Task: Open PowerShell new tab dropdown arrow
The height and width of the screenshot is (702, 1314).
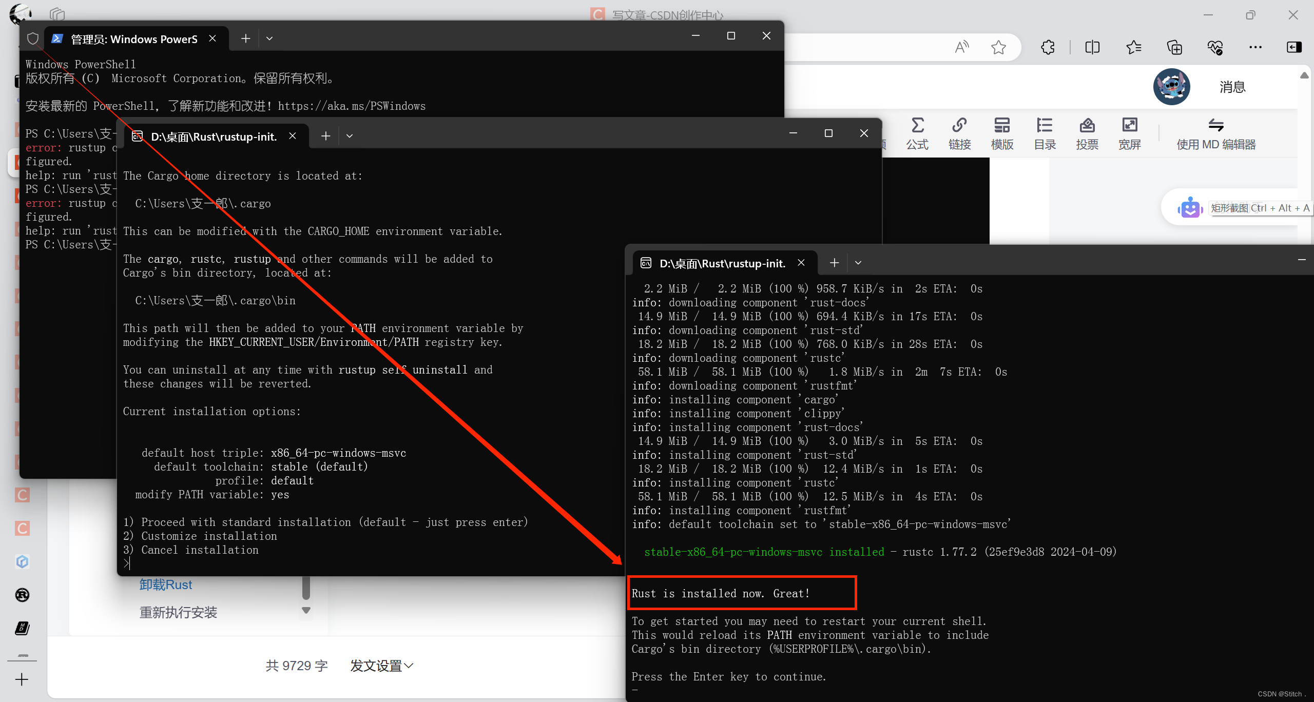Action: [269, 38]
